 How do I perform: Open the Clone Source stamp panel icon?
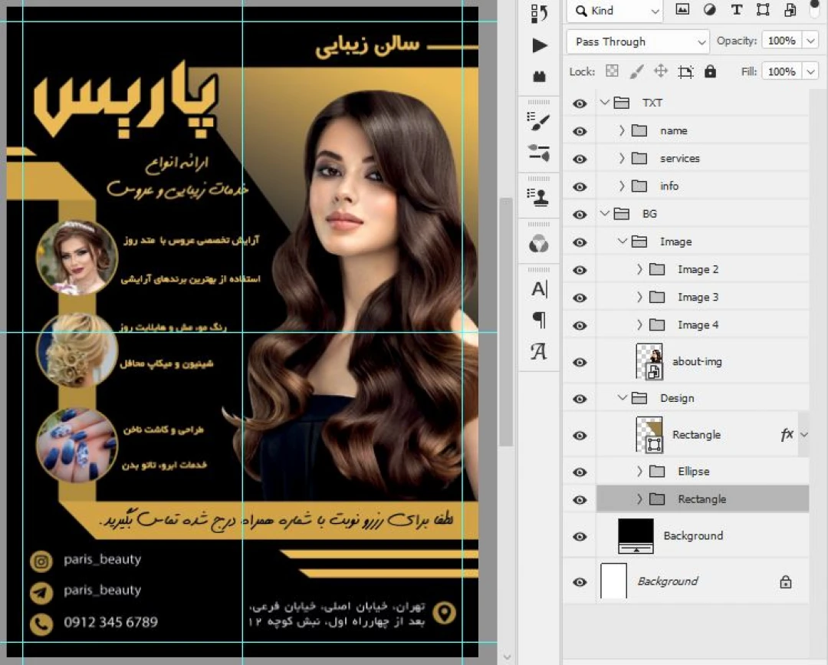540,197
